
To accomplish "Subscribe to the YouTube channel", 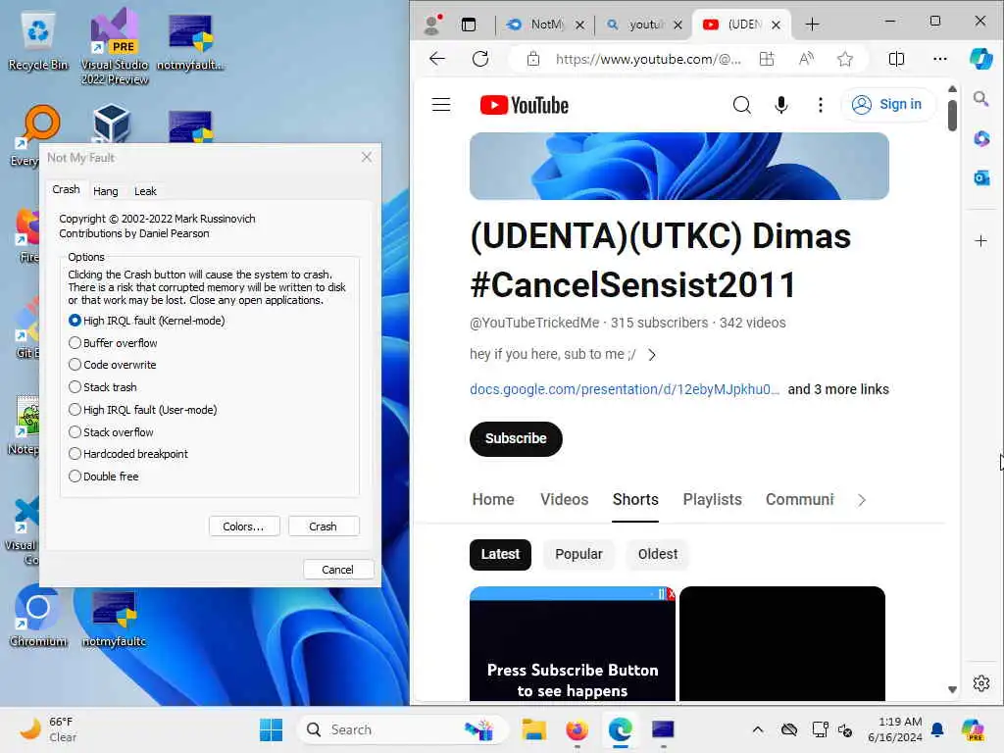I will tap(516, 438).
